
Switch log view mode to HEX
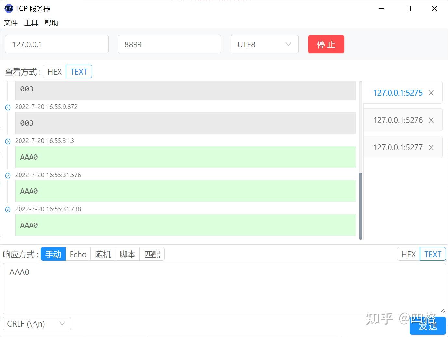coord(54,72)
